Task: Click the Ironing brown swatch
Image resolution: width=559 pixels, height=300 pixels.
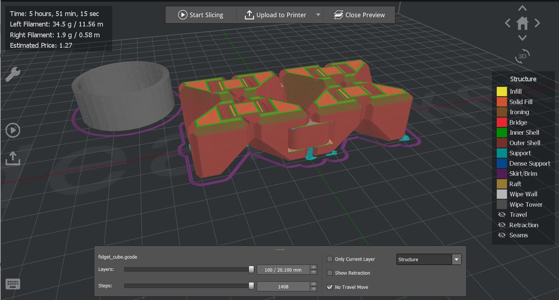Action: (x=502, y=112)
